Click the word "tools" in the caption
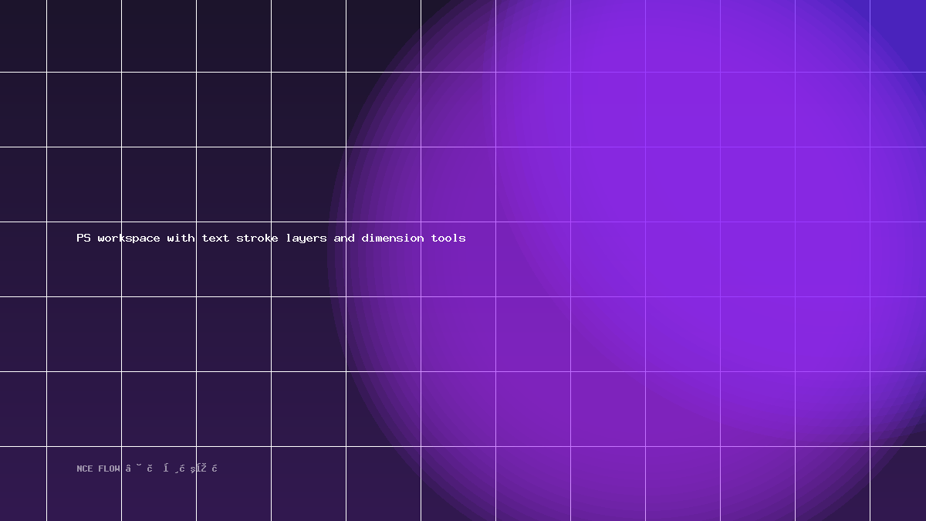This screenshot has width=926, height=521. [448, 238]
